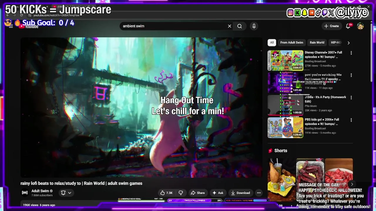Select the HIP-HO filter chip

pyautogui.click(x=336, y=43)
